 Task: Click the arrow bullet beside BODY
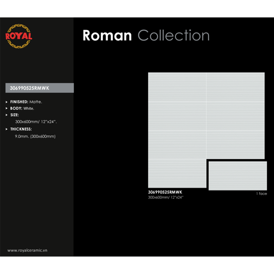point(6,108)
